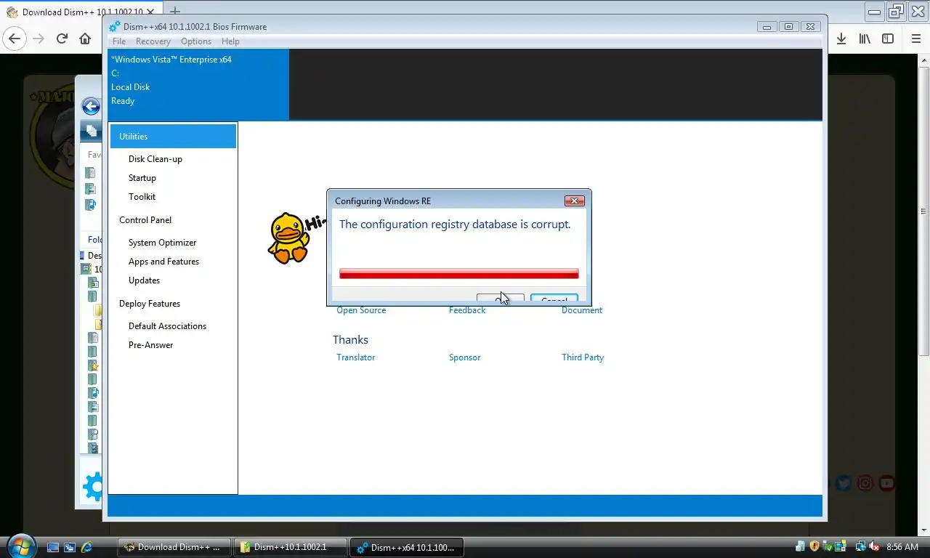Click Switch between windows quick launch icon
This screenshot has height=558, width=930.
[70, 547]
